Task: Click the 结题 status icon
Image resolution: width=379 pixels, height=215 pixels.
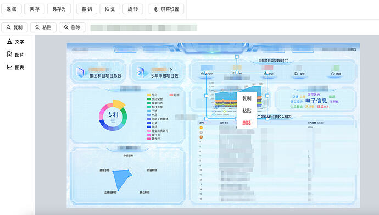Action: (x=333, y=74)
